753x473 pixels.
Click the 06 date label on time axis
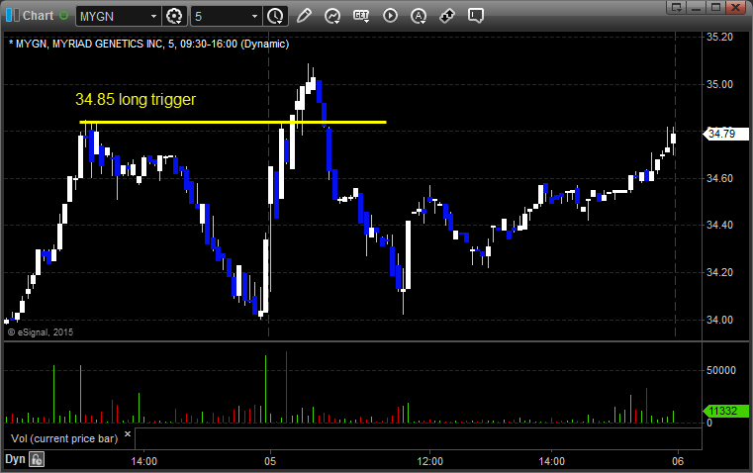tap(678, 461)
